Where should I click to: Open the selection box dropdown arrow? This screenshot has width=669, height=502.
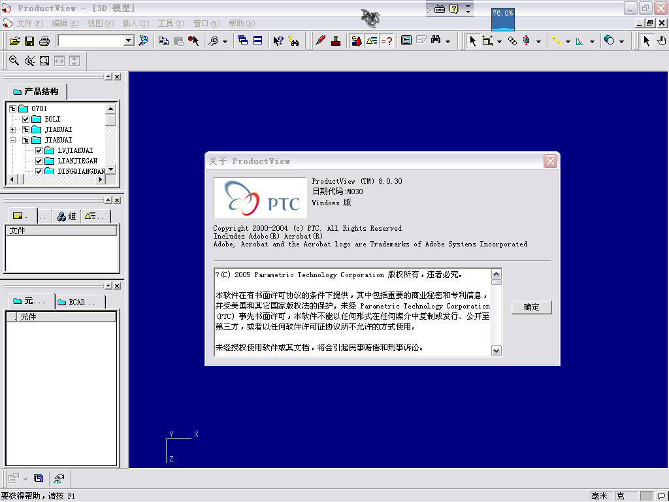pyautogui.click(x=499, y=41)
